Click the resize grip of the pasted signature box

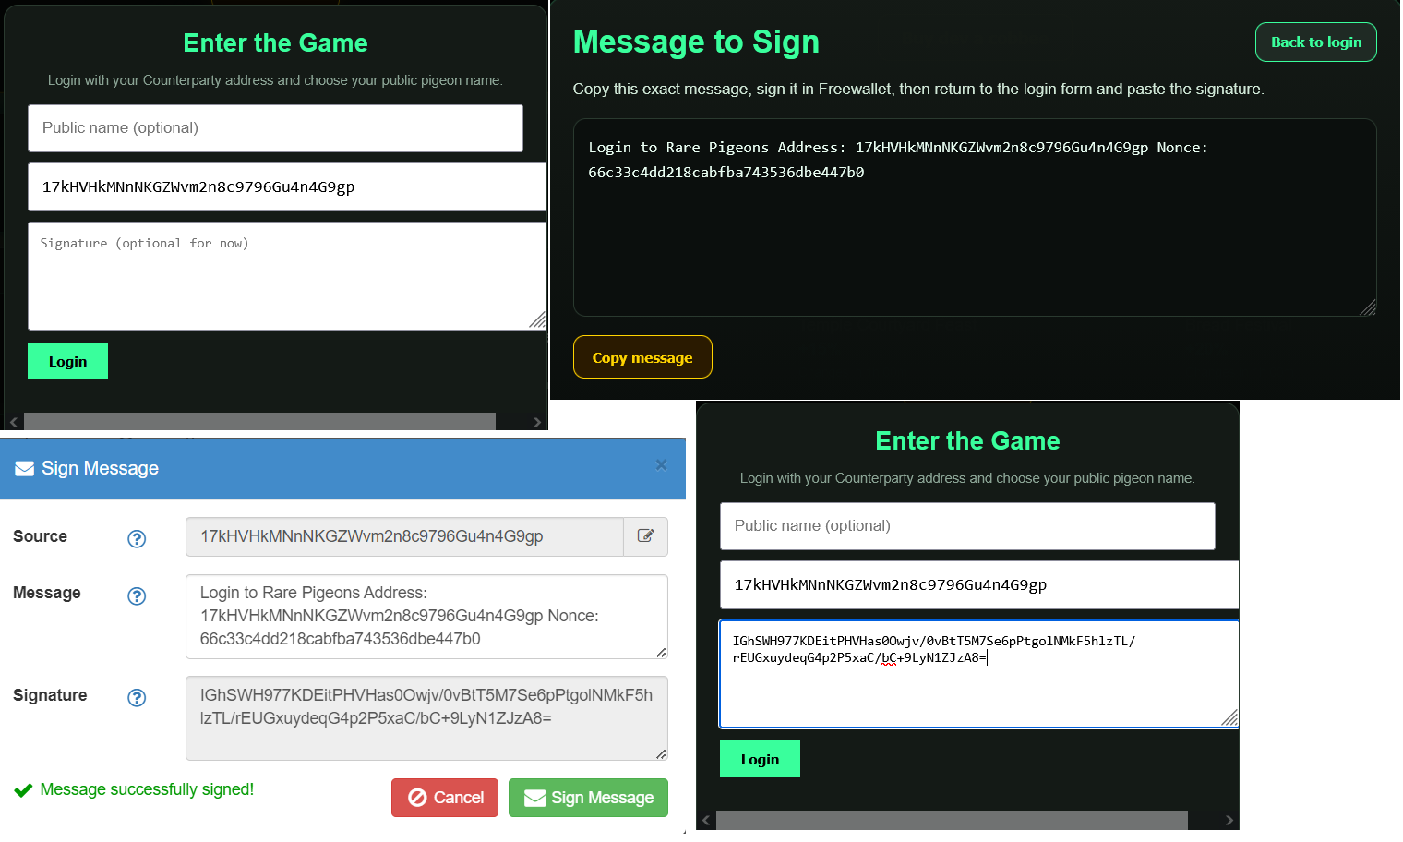(x=1229, y=718)
